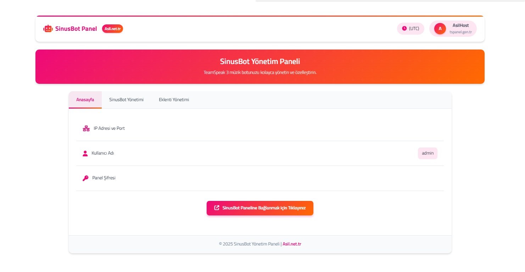Select the admin username badge
The image size is (525, 272).
[428, 154]
